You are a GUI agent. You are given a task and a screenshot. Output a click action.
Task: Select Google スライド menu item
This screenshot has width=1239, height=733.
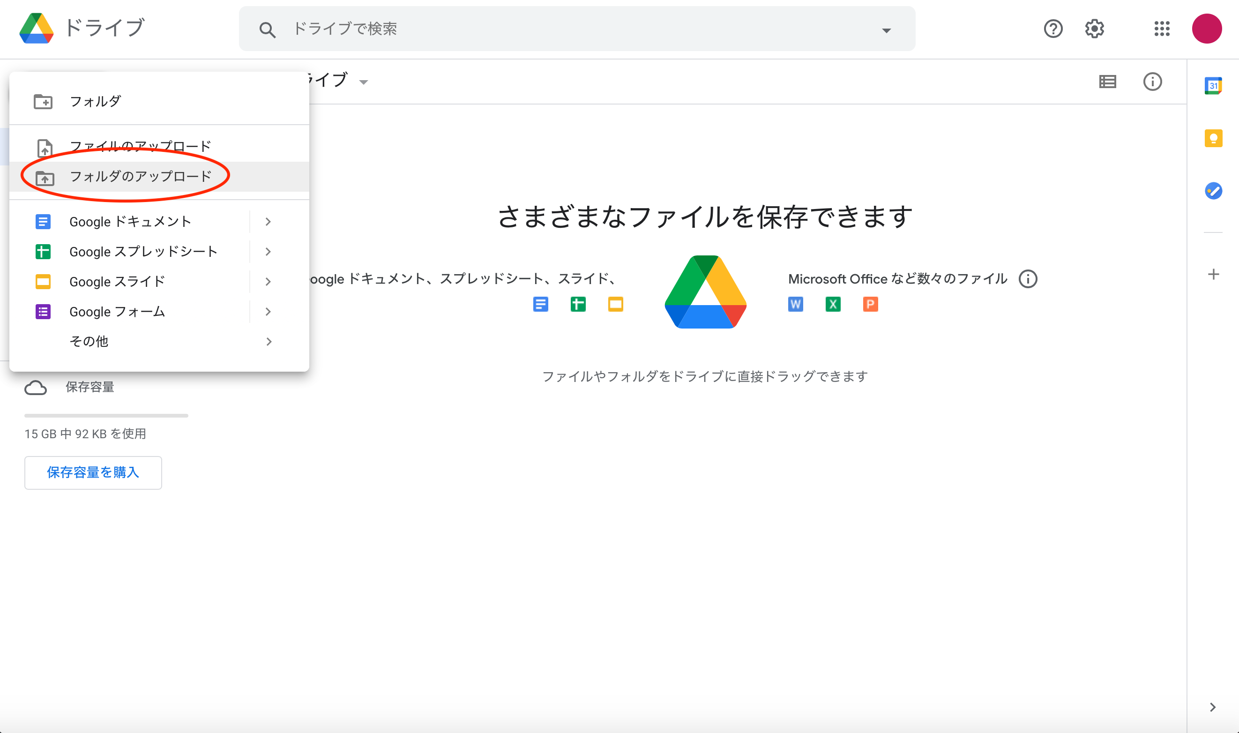click(x=159, y=282)
